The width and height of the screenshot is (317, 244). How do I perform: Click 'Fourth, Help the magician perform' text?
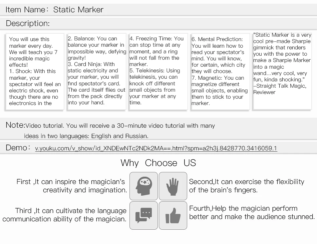pyautogui.click(x=243, y=208)
